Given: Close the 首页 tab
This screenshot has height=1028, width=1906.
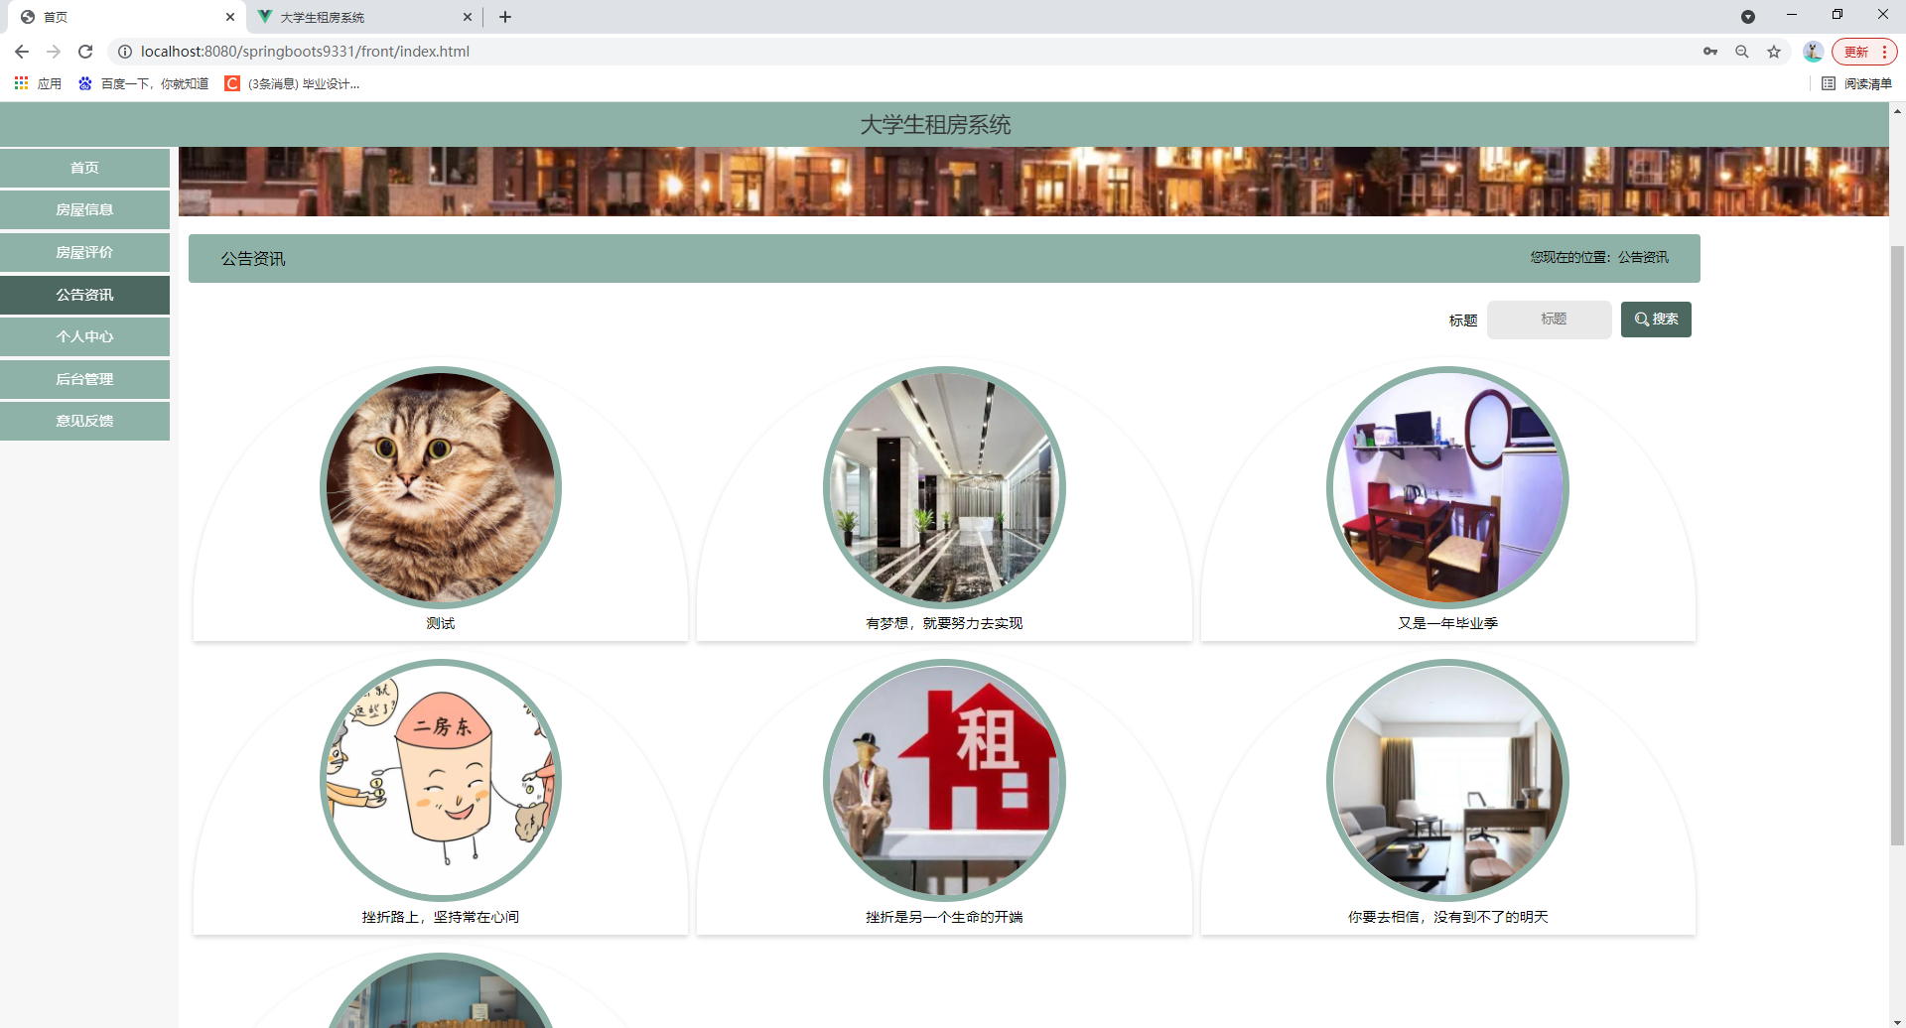Looking at the screenshot, I should pyautogui.click(x=230, y=17).
